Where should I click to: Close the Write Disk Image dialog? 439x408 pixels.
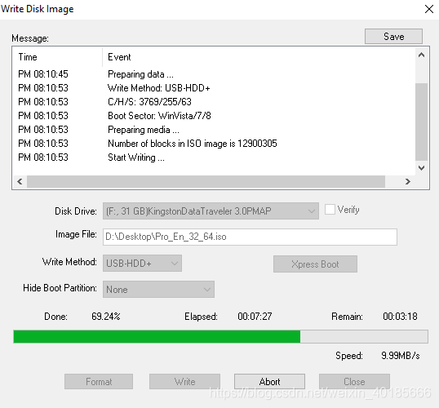(x=428, y=9)
